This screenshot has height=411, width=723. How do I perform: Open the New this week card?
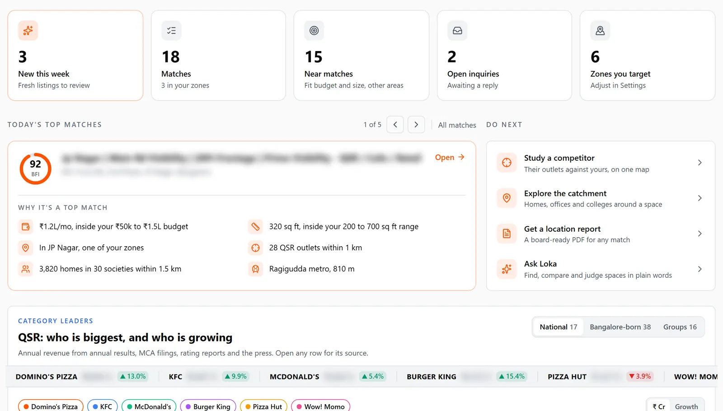click(75, 56)
